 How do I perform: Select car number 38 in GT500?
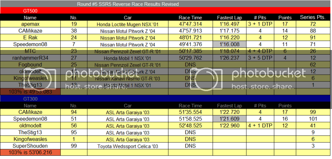[74, 31]
